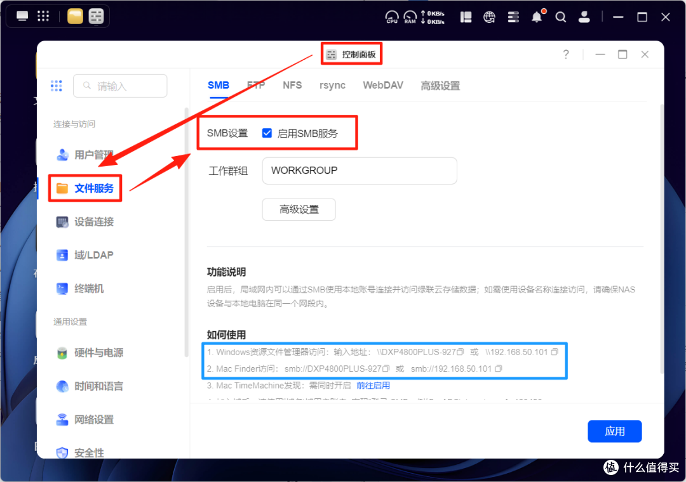Click the sidebar vertical scrollbar

pyautogui.click(x=187, y=231)
